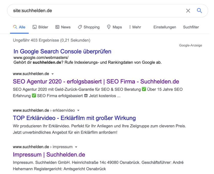Switch to the News tab

click(63, 27)
